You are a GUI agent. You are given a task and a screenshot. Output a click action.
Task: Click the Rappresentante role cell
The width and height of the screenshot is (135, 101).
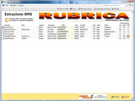[111, 32]
